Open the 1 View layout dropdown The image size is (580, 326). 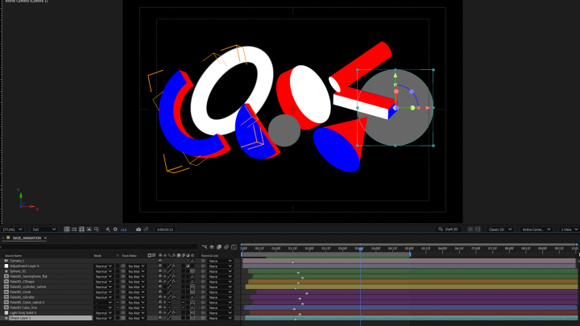point(568,229)
